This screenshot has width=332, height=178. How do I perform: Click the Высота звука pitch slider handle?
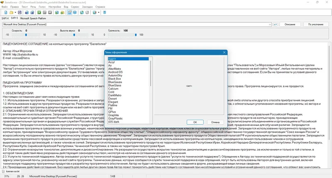point(74,35)
